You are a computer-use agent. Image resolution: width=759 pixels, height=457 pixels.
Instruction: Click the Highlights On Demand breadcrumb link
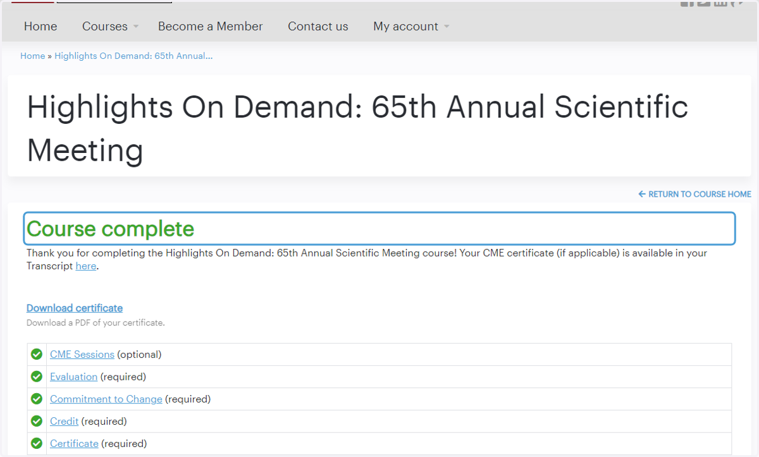click(x=133, y=56)
